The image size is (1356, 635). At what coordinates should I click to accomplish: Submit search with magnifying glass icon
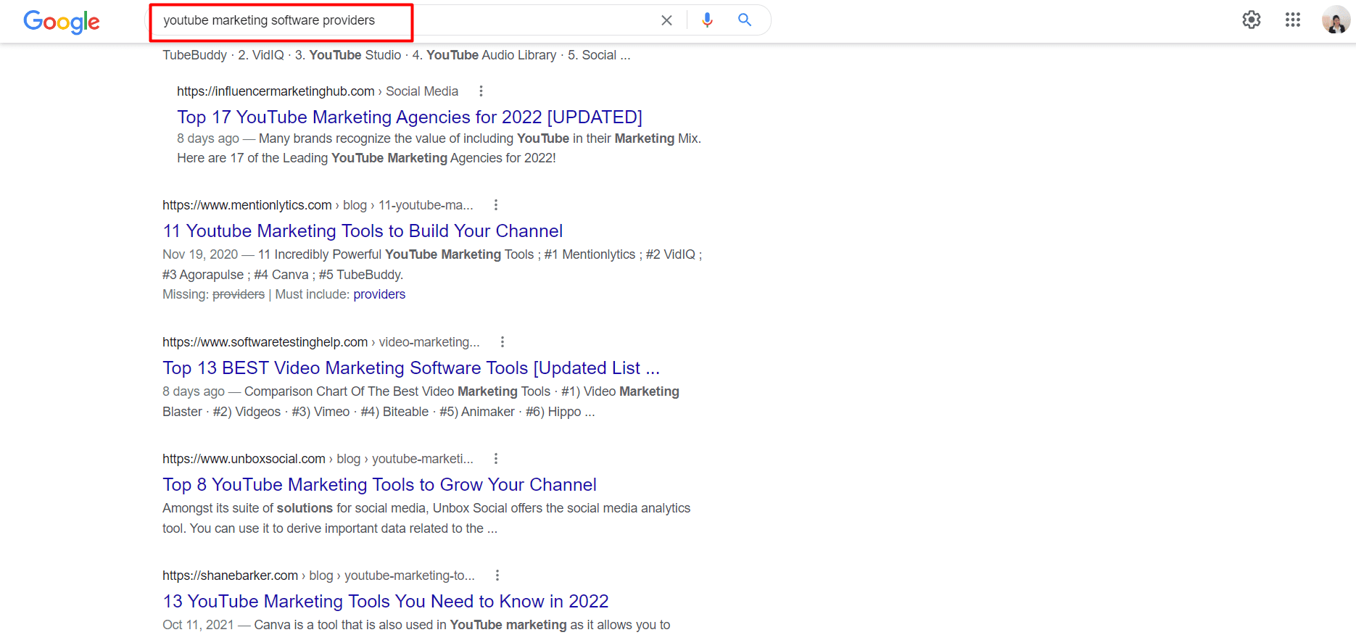(x=745, y=20)
